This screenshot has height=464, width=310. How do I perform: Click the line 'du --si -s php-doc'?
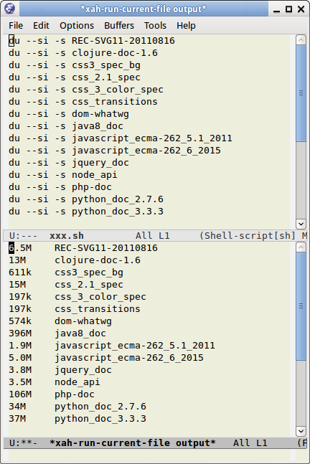[x=60, y=187]
